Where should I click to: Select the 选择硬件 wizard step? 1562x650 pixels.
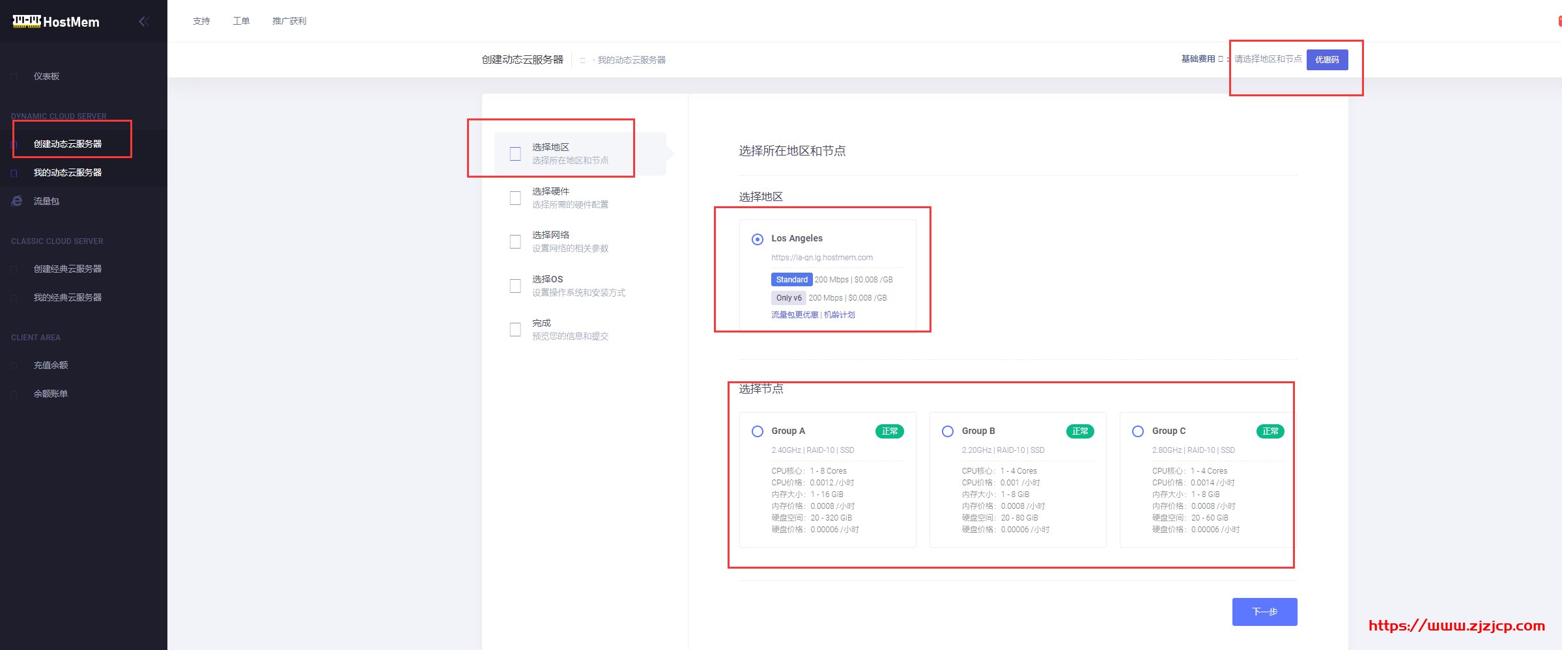pyautogui.click(x=580, y=198)
